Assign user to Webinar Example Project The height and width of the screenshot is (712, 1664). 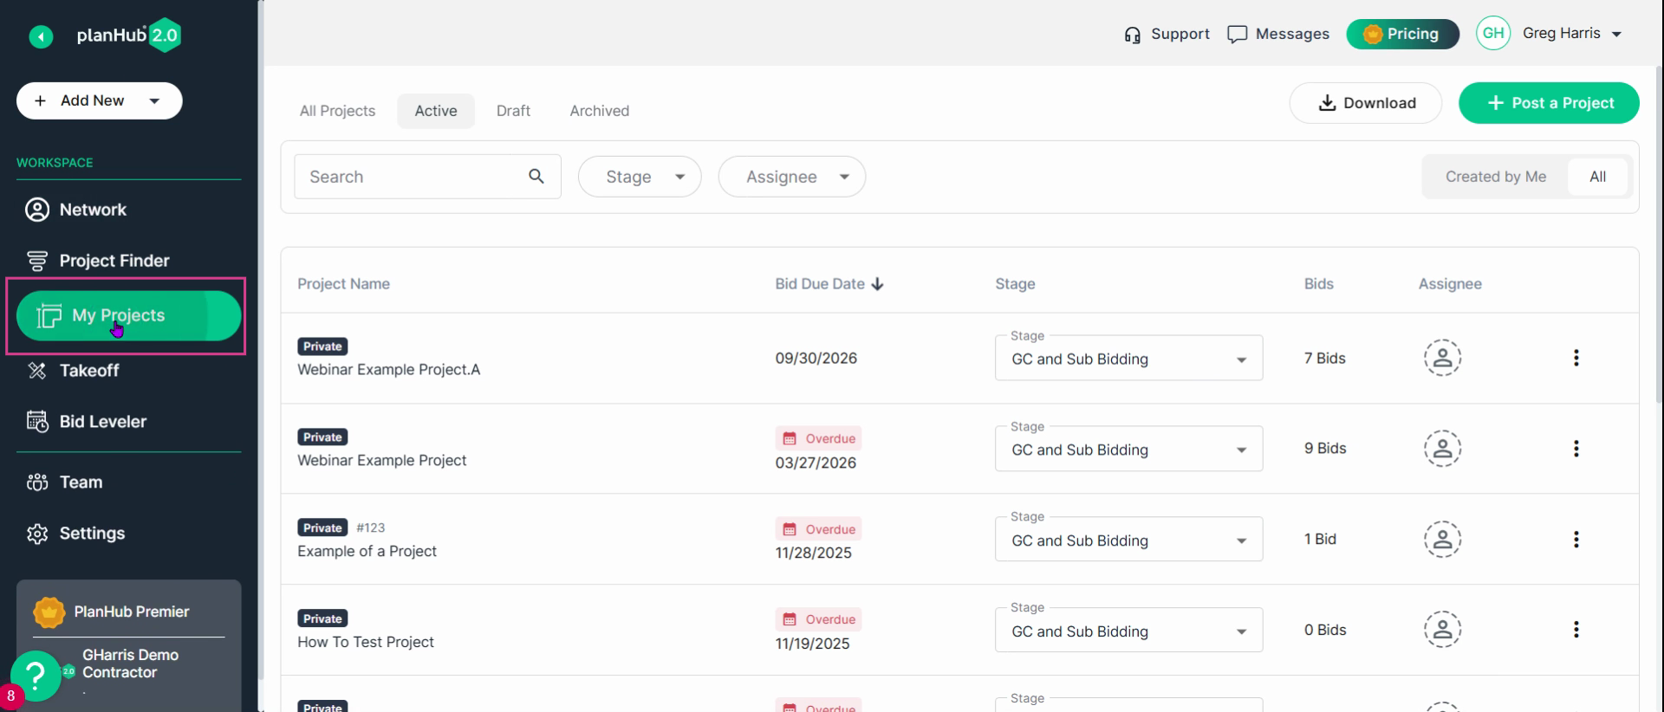[1442, 449]
